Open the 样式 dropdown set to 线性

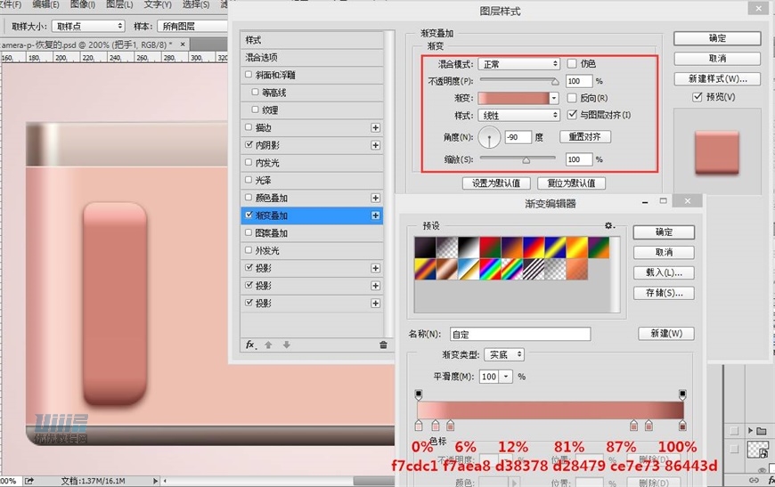tap(519, 115)
